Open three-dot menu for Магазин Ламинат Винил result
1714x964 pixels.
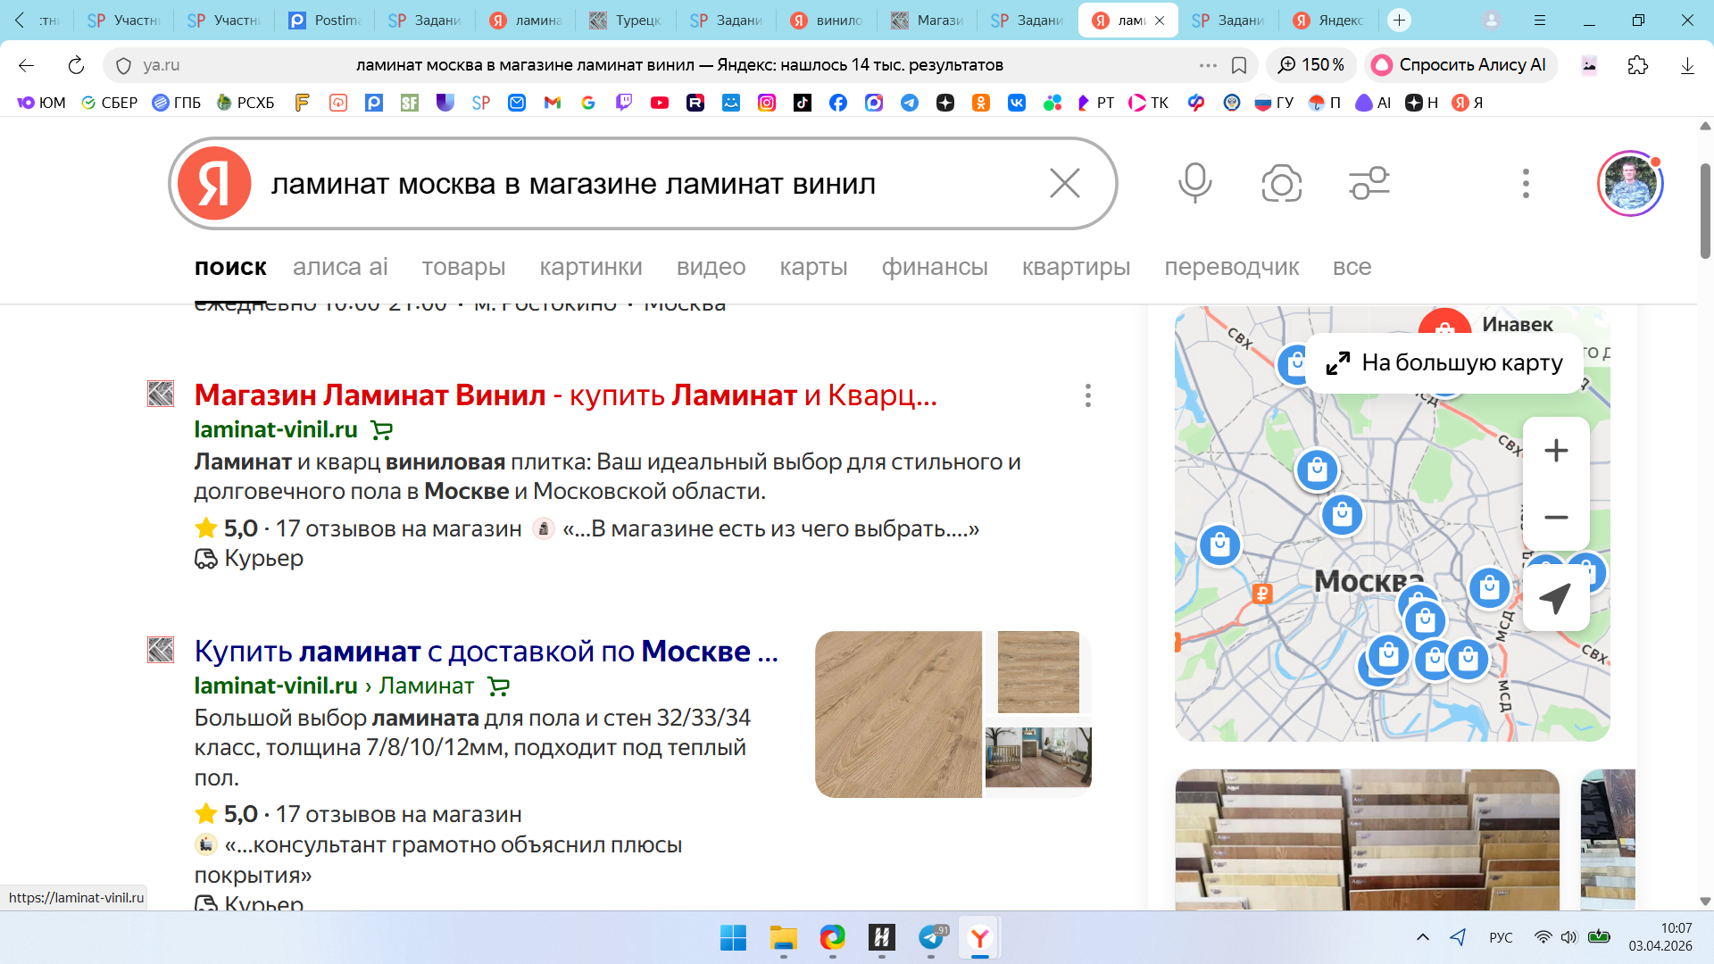point(1087,395)
